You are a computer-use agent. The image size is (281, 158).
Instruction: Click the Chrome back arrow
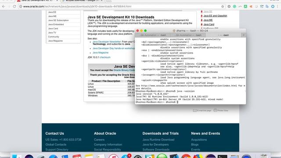click(x=4, y=7)
